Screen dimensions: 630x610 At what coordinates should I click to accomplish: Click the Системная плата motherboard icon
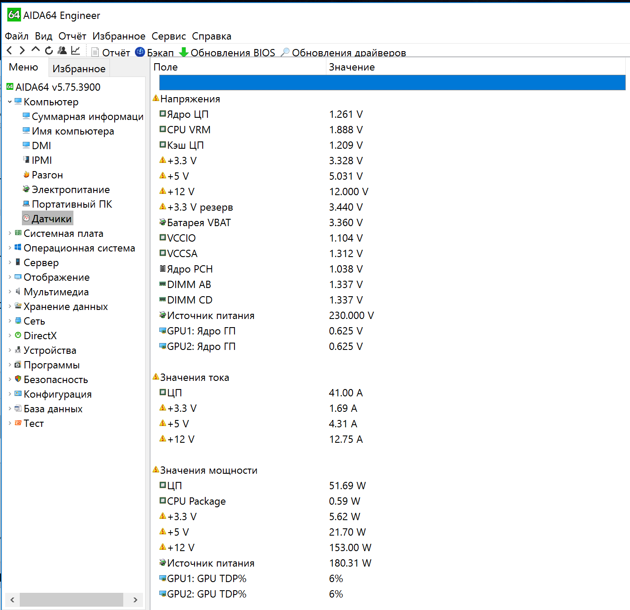click(x=18, y=233)
